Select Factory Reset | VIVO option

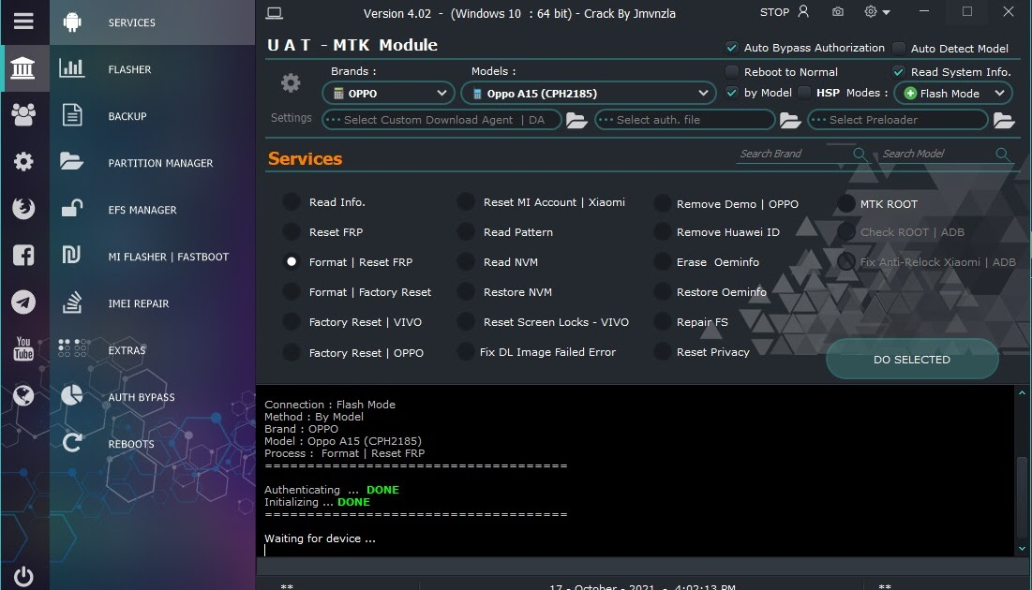(x=291, y=321)
